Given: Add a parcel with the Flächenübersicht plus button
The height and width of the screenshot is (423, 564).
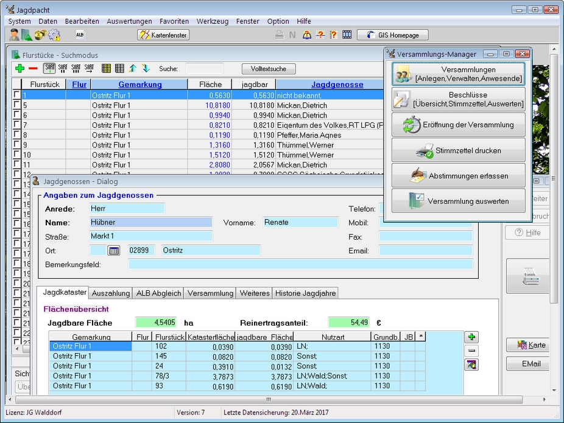Looking at the screenshot, I should point(472,337).
